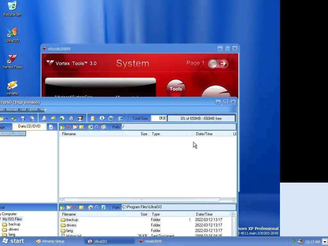Screen dimensions: 328x246
Task: Click the red X delete icon in local pane toolbar
Action: pos(75,207)
